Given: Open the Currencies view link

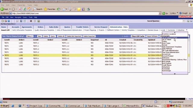Looking at the screenshot, I should pos(171,30).
